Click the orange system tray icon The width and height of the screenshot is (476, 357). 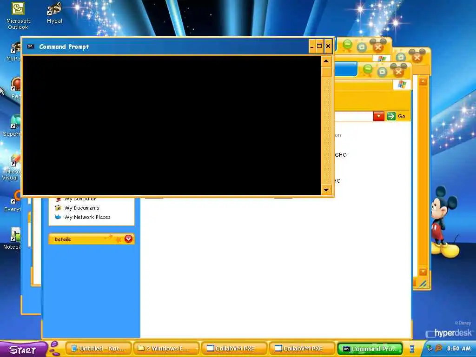click(438, 348)
